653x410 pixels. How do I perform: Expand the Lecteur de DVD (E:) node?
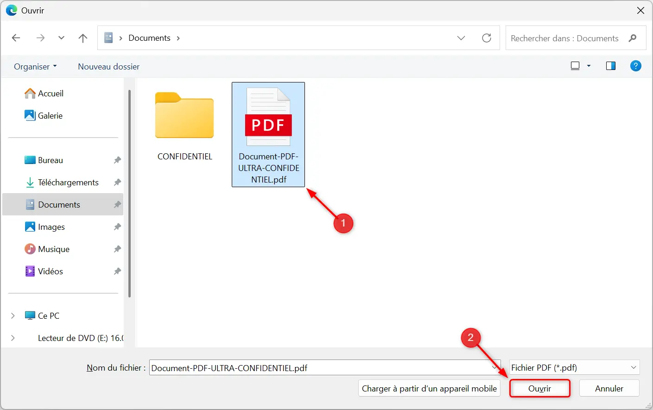[x=13, y=338]
